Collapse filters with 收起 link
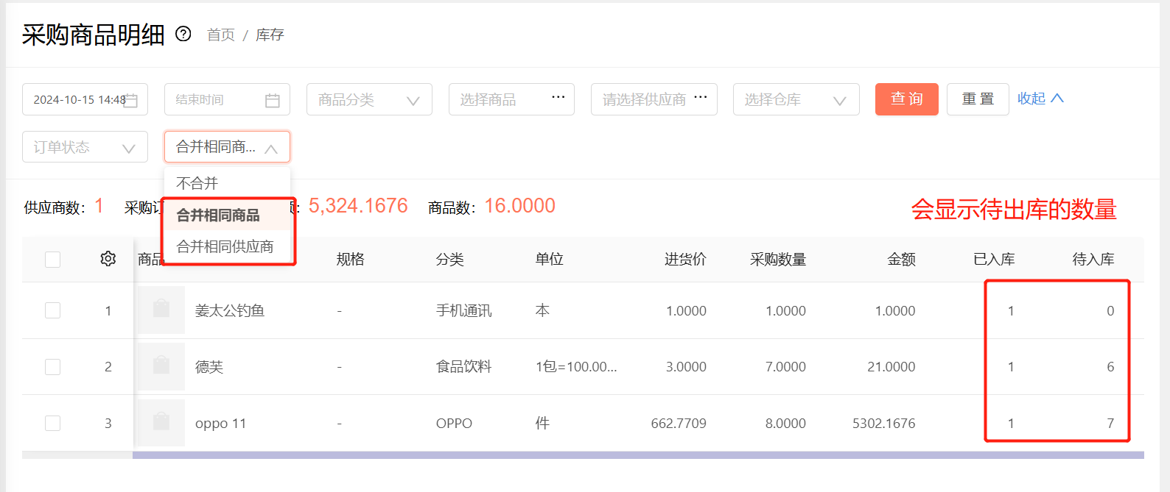The image size is (1170, 492). click(1040, 99)
